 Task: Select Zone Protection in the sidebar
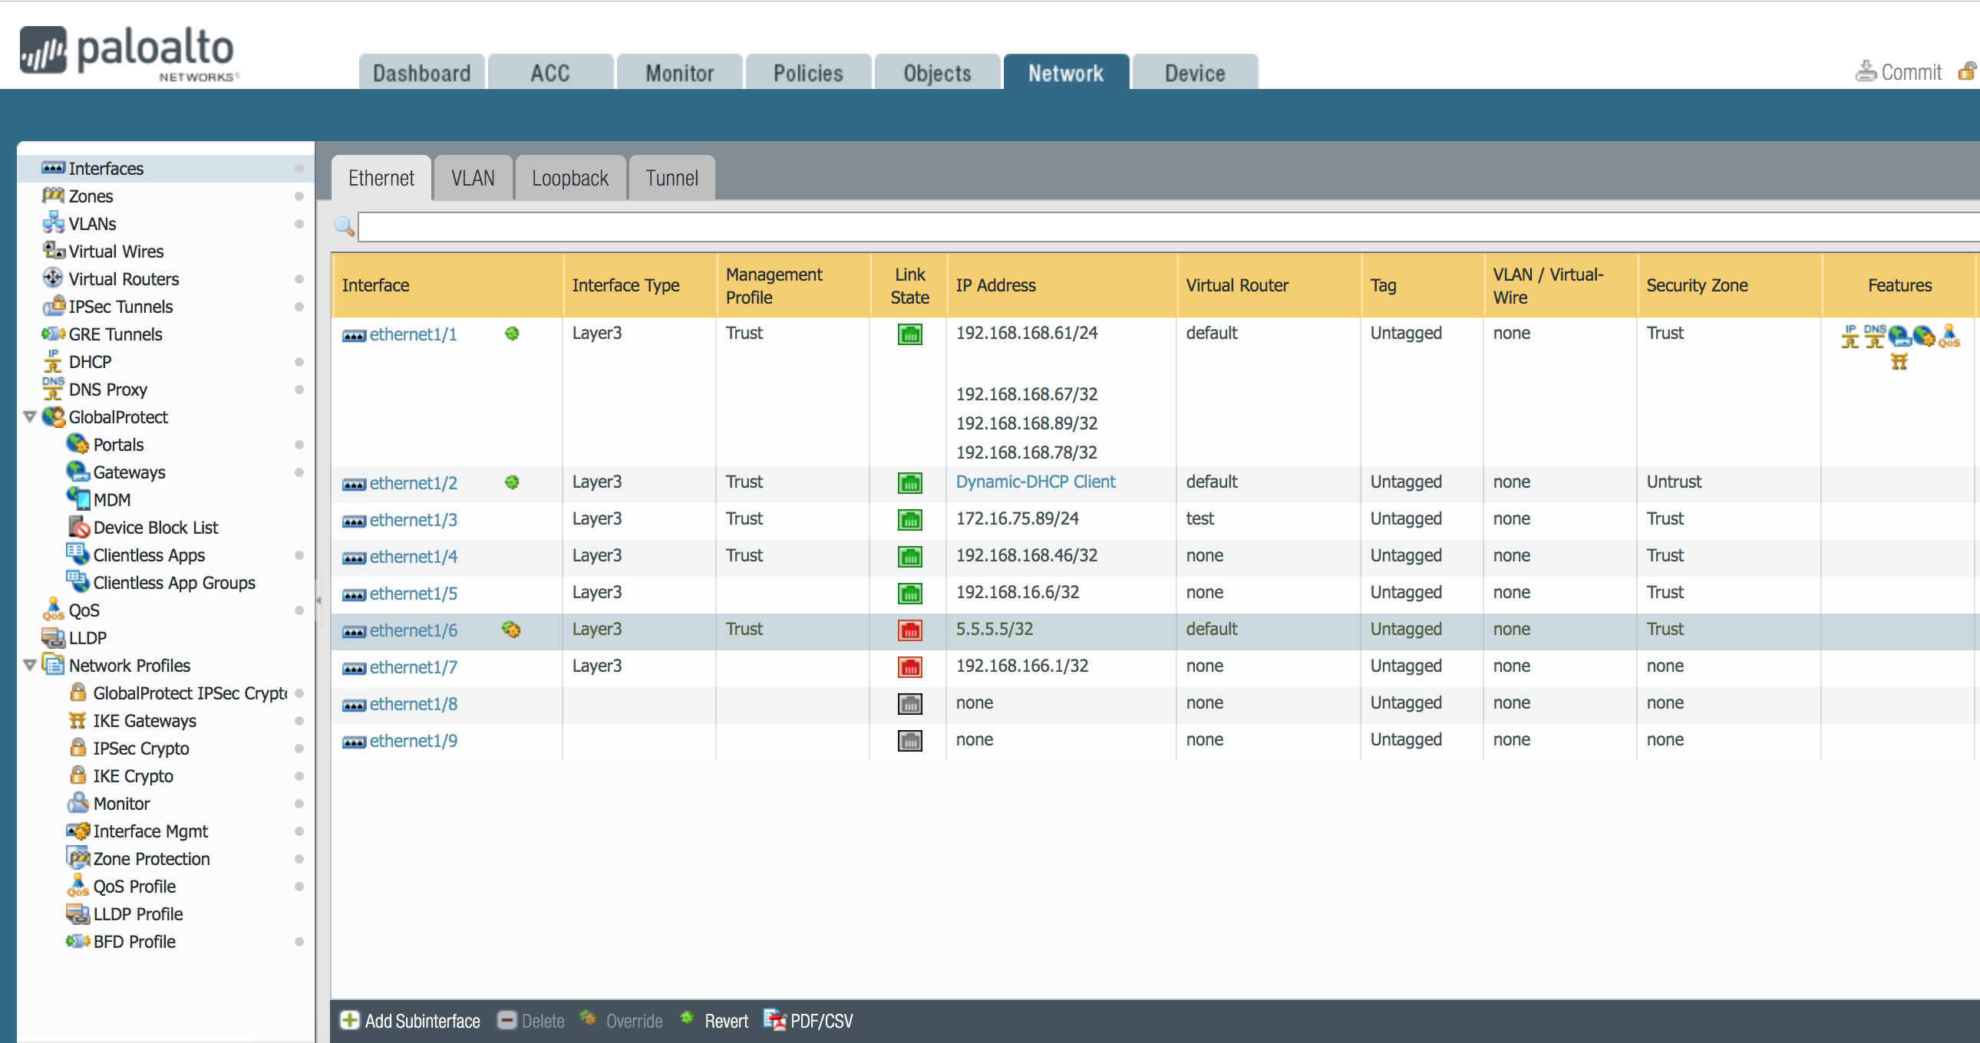(x=150, y=859)
